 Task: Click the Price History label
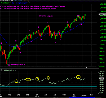[x=5, y=3]
